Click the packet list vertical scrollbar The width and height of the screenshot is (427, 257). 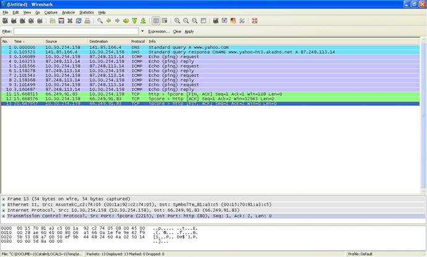[x=423, y=116]
